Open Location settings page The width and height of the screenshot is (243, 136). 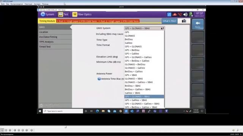[55, 32]
